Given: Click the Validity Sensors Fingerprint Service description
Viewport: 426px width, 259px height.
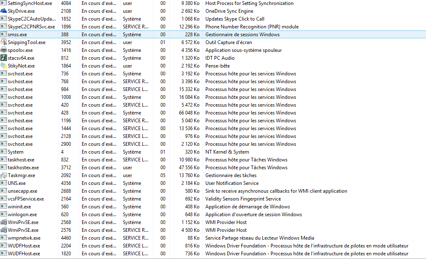Looking at the screenshot, I should pyautogui.click(x=243, y=199).
